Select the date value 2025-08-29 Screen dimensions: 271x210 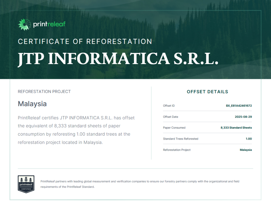pyautogui.click(x=243, y=117)
